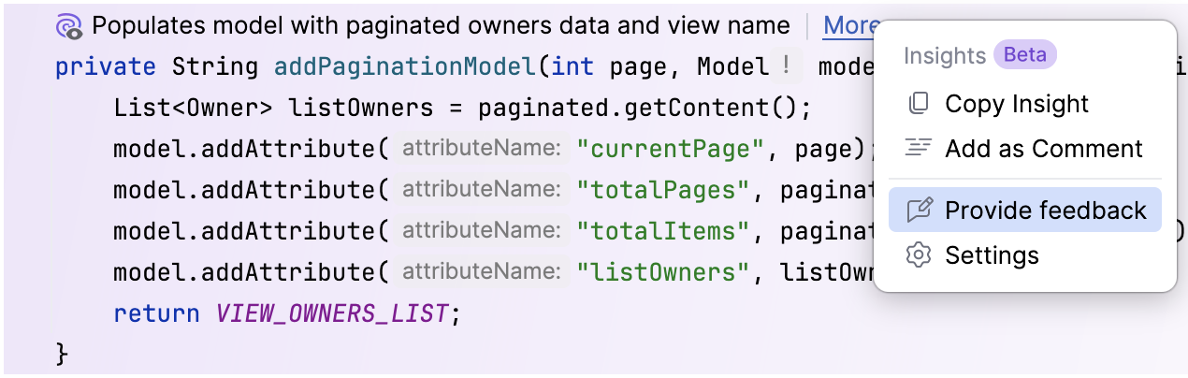This screenshot has width=1188, height=378.
Task: Click the "totalPages" string literal
Action: point(663,190)
